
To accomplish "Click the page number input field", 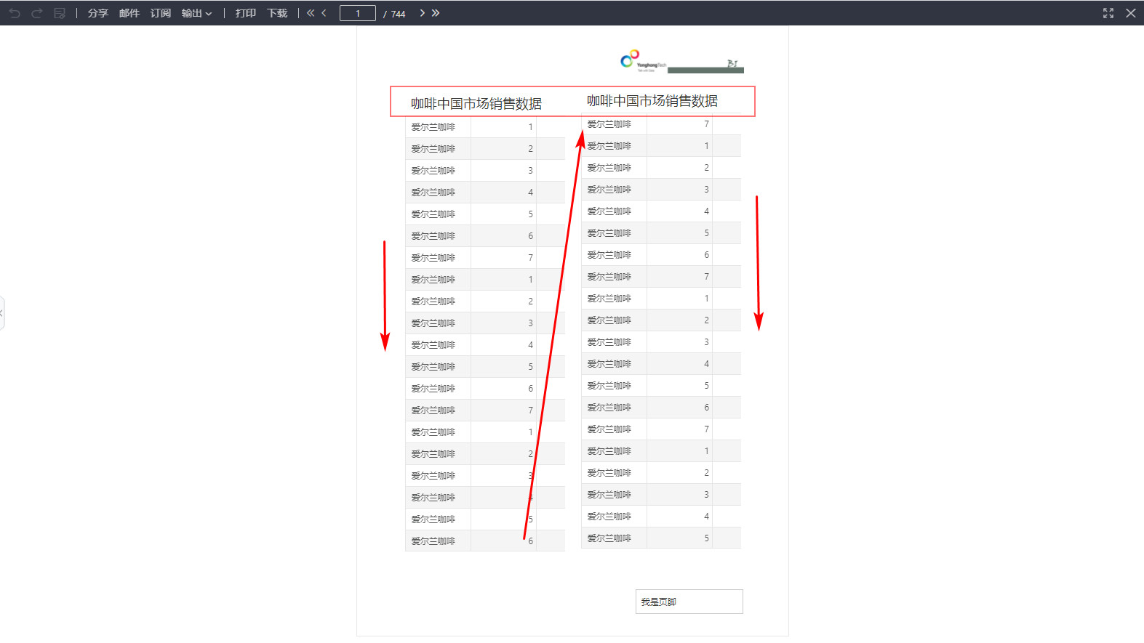I will point(358,13).
